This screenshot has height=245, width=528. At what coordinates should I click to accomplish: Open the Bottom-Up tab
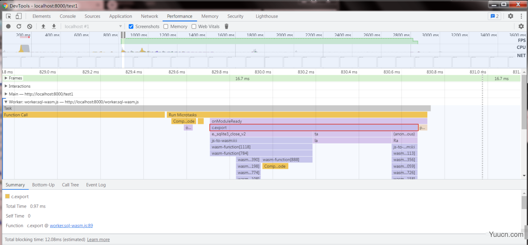pos(43,185)
